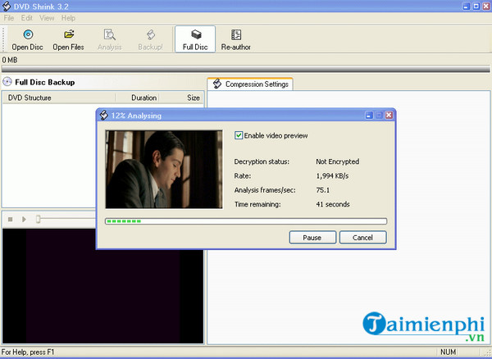Click the NUM status bar indicator
The width and height of the screenshot is (492, 359).
coord(448,352)
